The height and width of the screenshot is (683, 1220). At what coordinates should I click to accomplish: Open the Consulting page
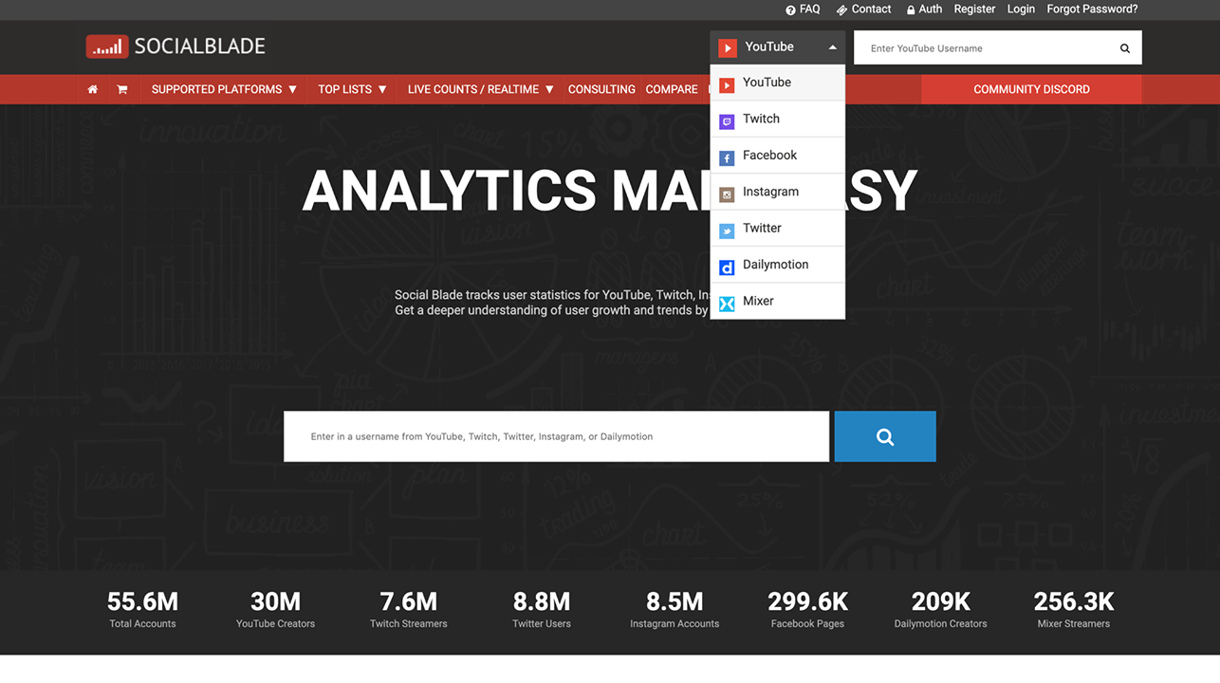click(601, 89)
